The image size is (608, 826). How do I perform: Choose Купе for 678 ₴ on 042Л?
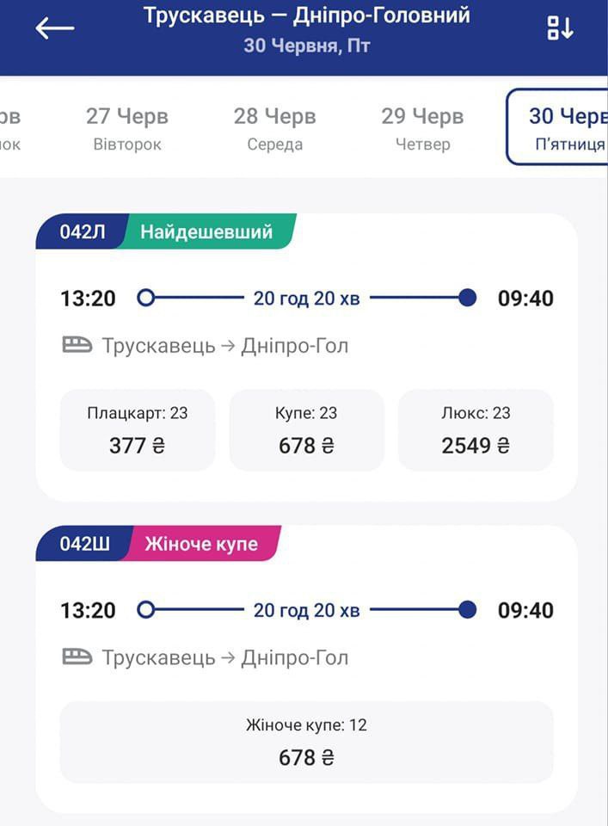tap(306, 430)
